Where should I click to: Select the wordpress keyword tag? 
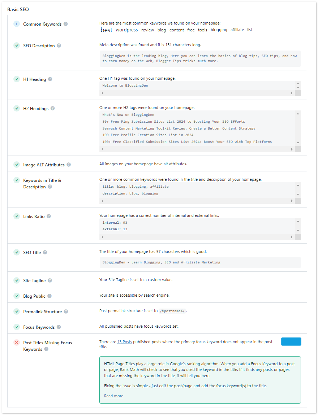pyautogui.click(x=127, y=30)
